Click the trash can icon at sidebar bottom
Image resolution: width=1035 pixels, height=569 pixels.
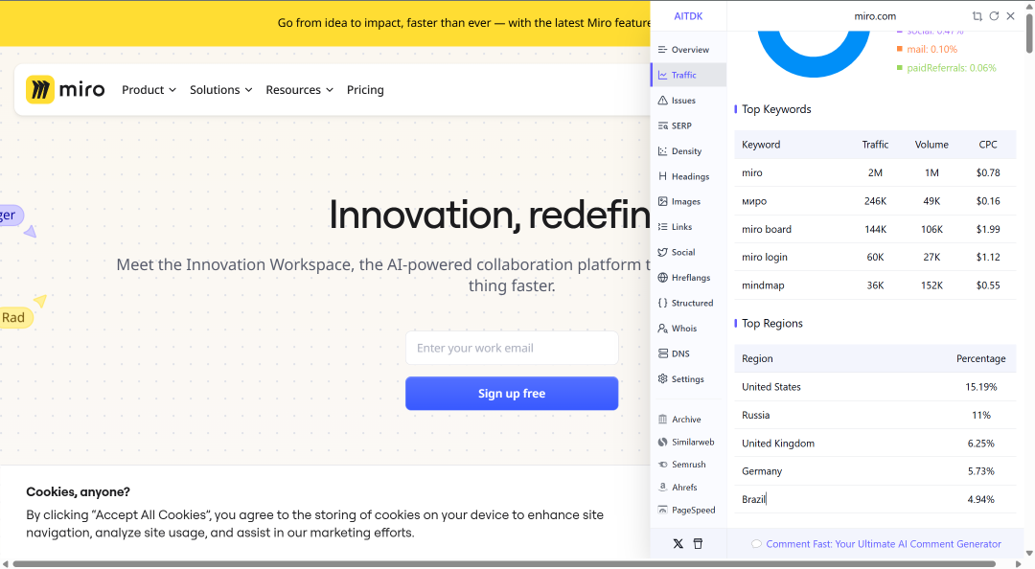click(x=698, y=544)
